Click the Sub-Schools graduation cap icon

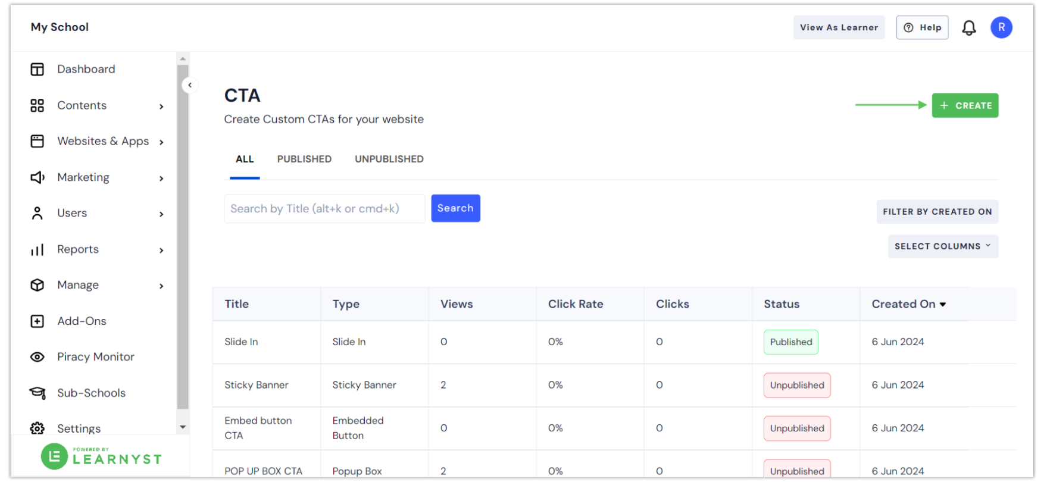37,393
